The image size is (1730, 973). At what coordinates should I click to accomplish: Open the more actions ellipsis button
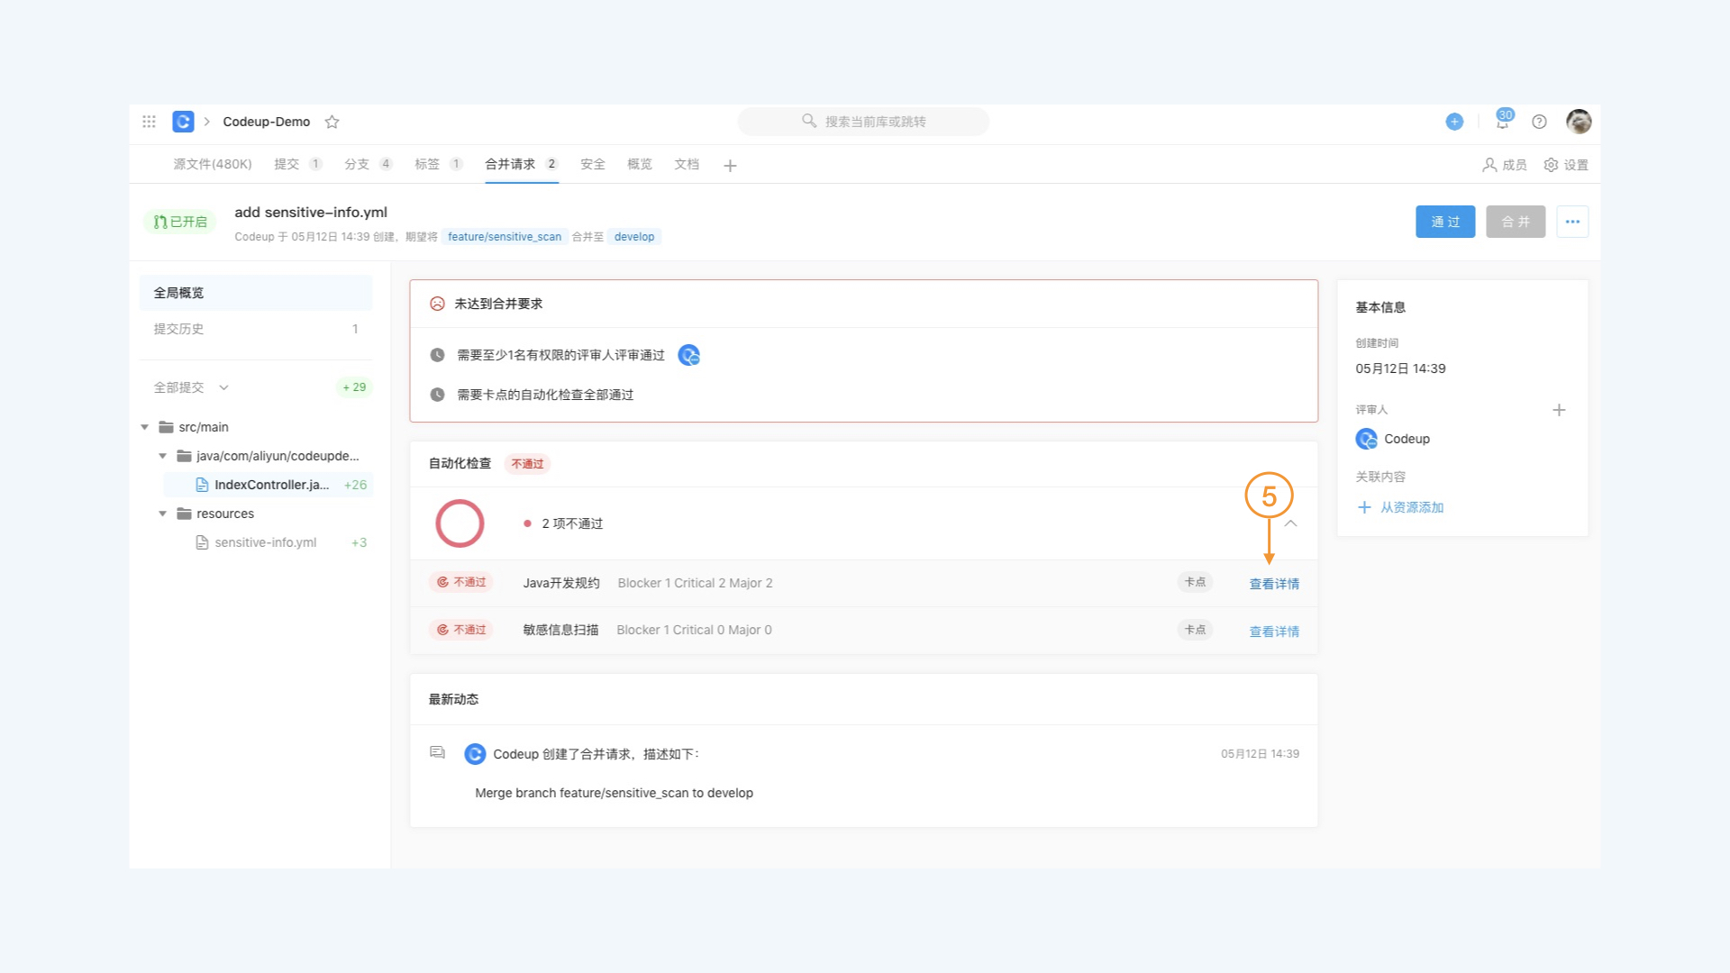point(1572,222)
